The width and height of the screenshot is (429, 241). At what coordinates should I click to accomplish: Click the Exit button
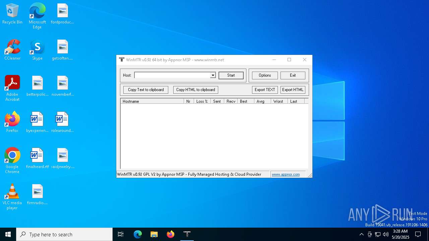[293, 75]
